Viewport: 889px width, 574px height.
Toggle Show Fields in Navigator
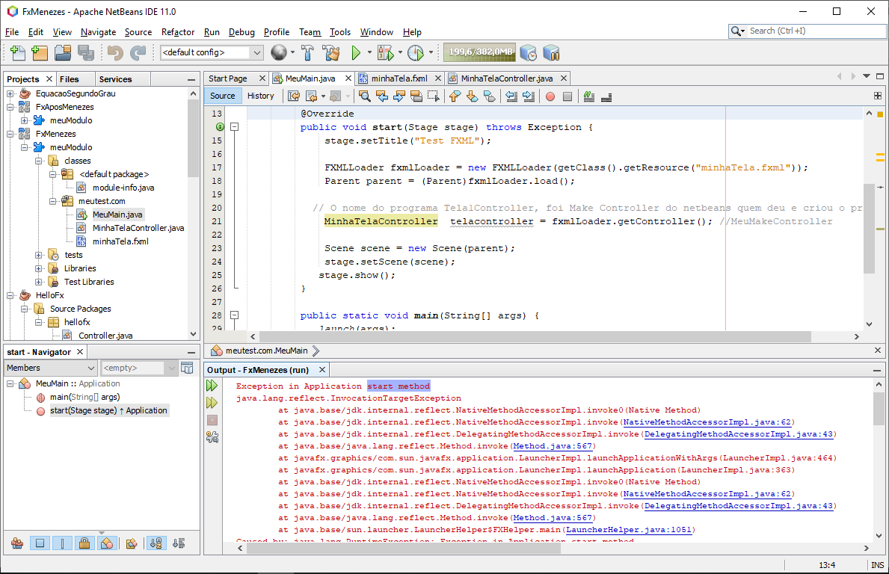(x=40, y=543)
